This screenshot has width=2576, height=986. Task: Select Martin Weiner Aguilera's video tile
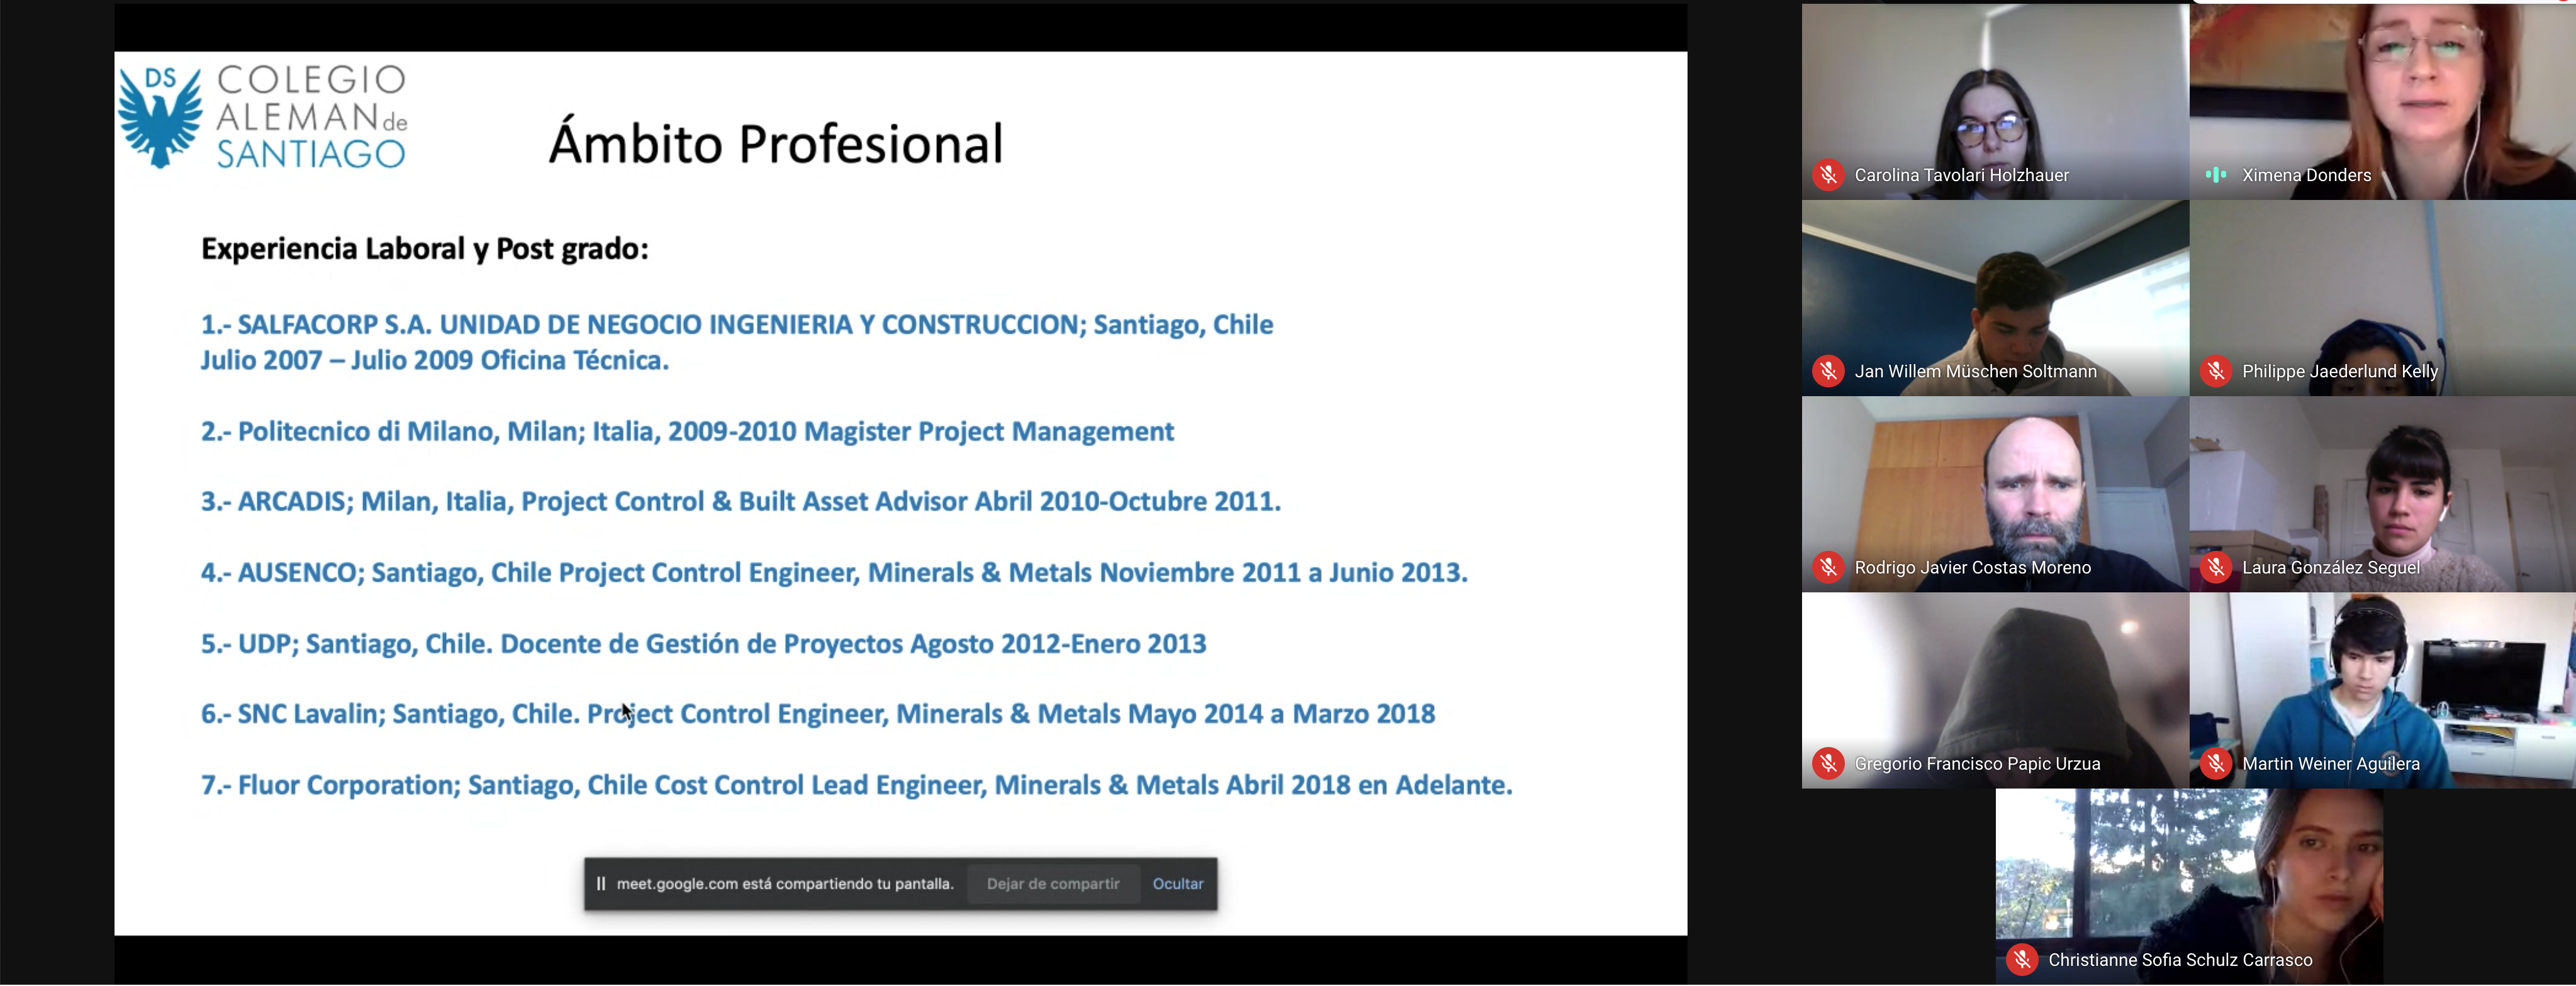pos(2382,690)
